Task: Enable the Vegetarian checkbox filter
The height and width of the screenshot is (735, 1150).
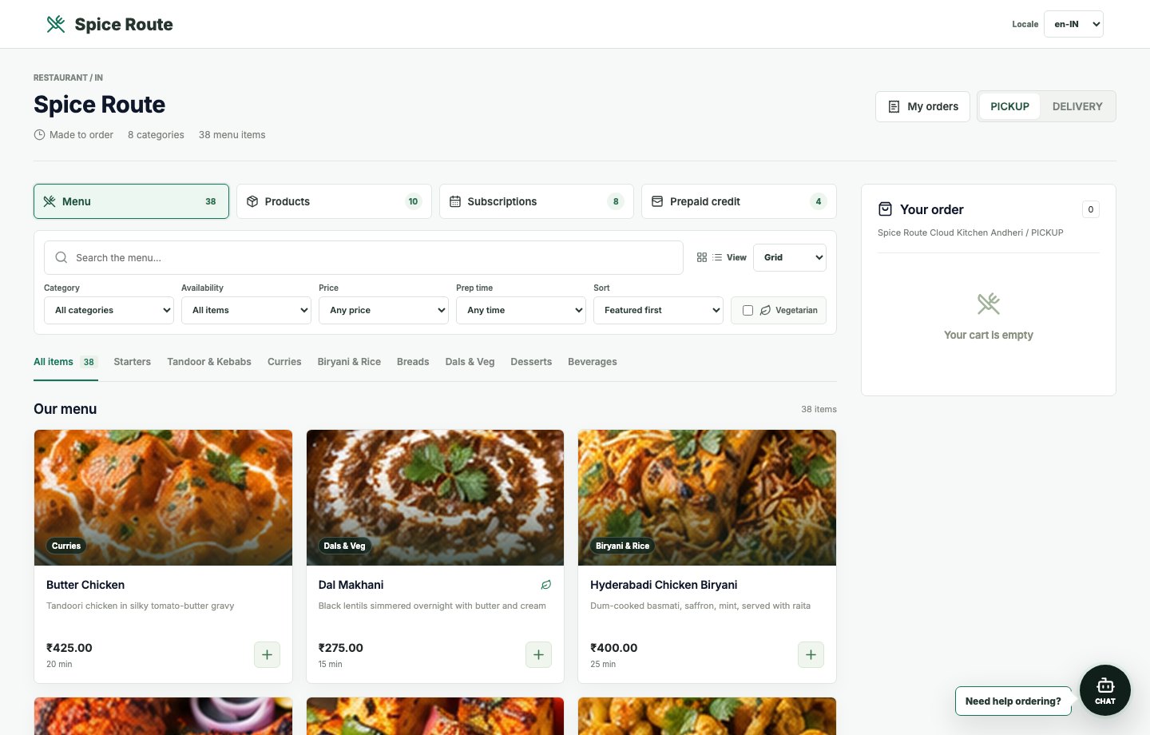Action: point(747,310)
